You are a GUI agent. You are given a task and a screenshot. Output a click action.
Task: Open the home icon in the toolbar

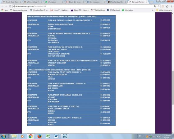pyautogui.click(x=167, y=7)
